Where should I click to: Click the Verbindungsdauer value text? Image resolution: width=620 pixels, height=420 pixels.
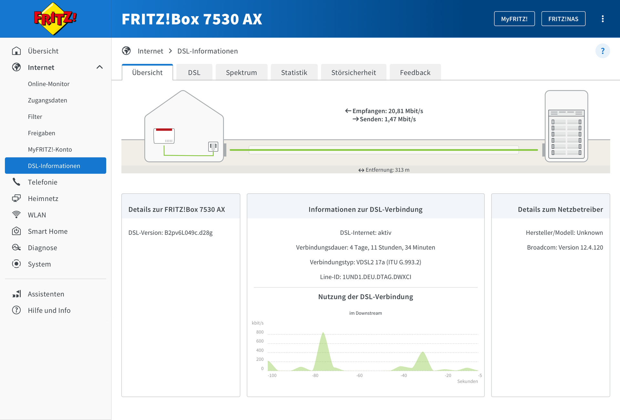click(366, 247)
